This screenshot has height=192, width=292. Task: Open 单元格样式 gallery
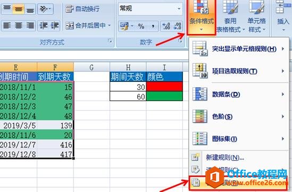pyautogui.click(x=257, y=17)
